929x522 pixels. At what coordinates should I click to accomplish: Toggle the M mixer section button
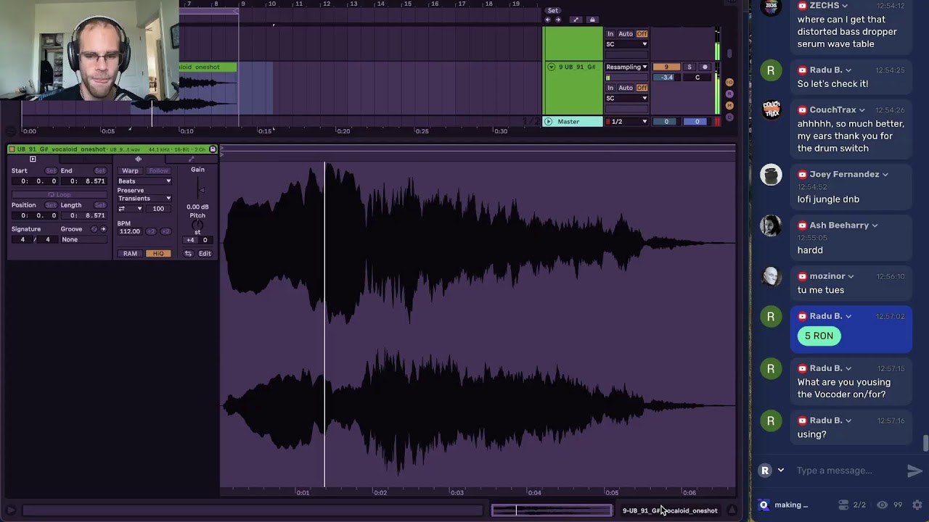pyautogui.click(x=729, y=105)
